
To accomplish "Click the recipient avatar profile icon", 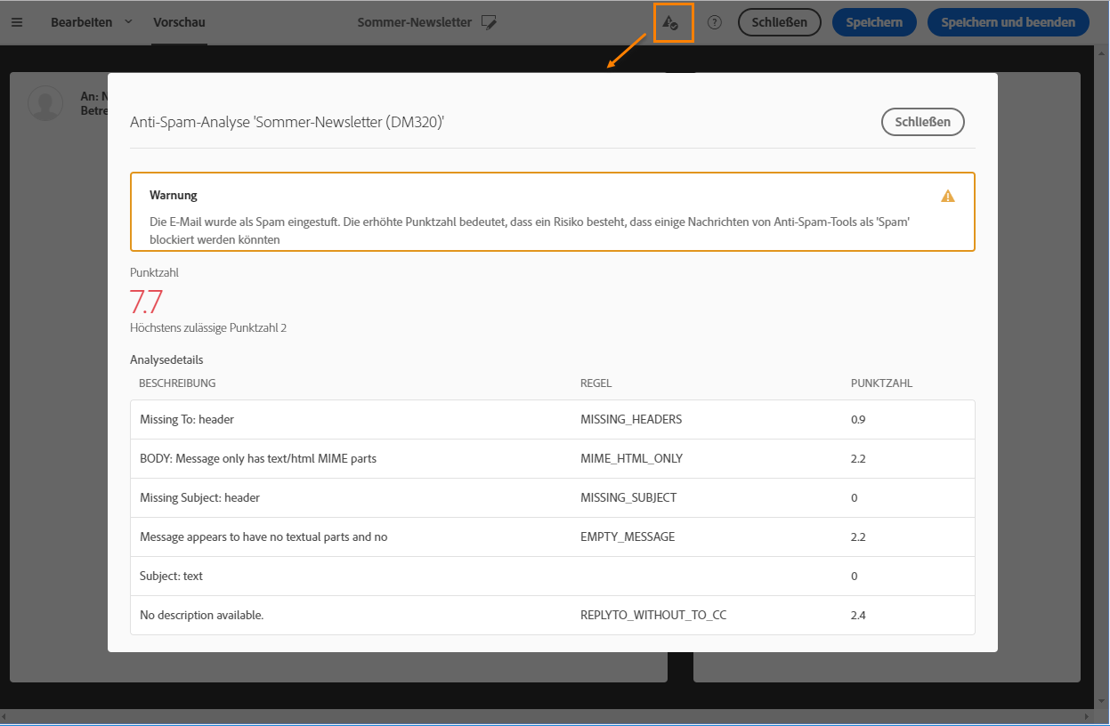I will point(45,103).
